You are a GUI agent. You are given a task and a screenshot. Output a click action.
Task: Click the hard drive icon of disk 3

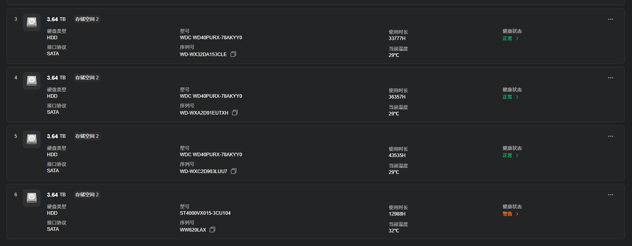tap(32, 22)
